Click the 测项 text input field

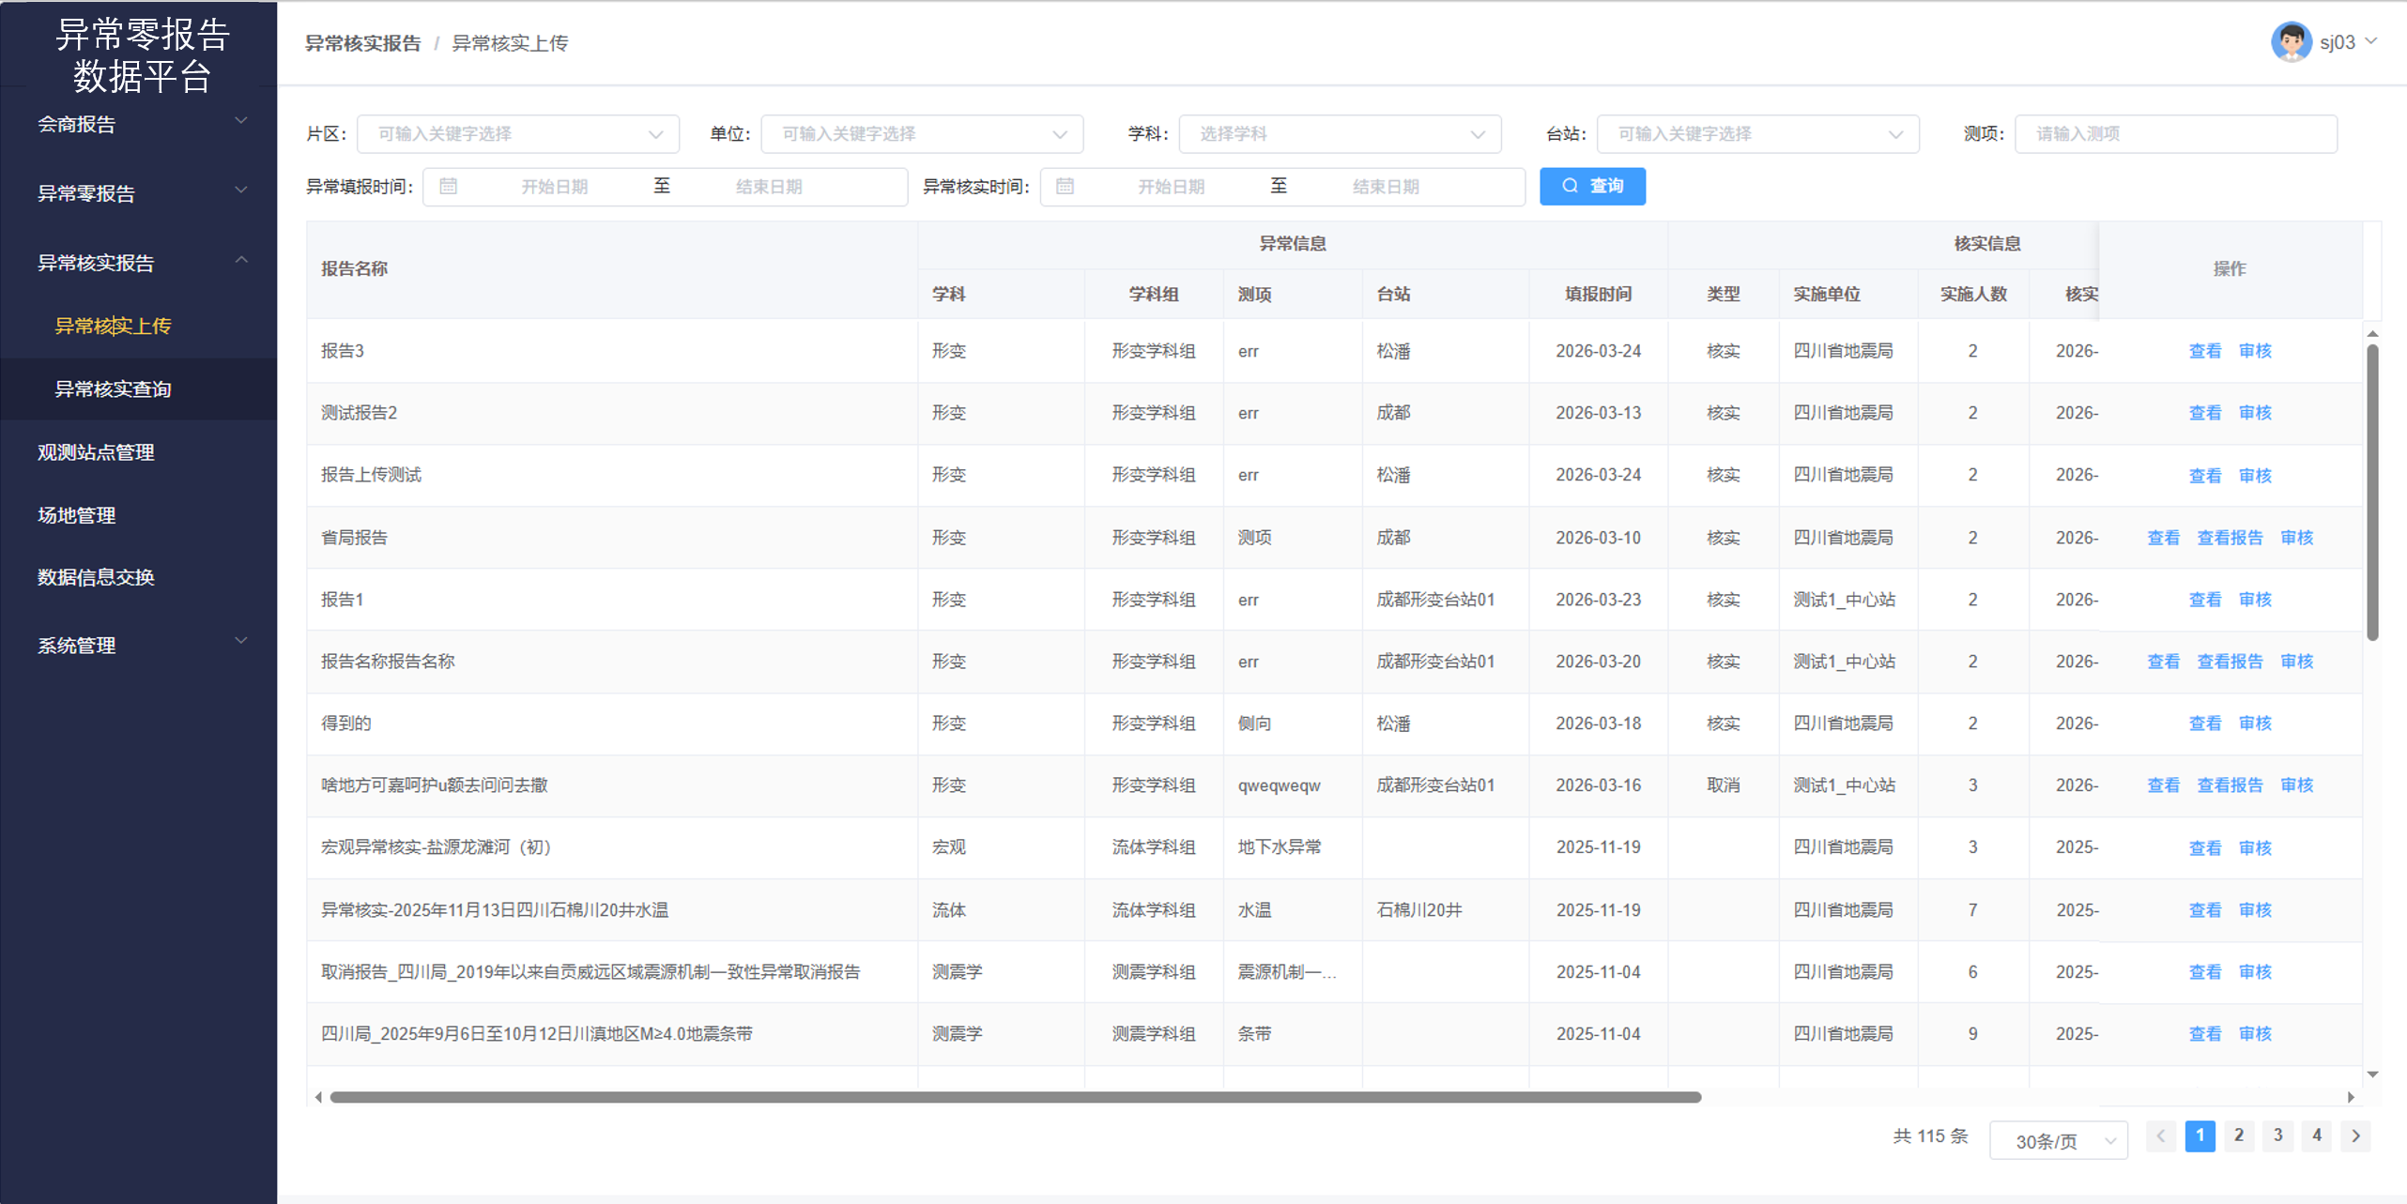[x=2175, y=134]
